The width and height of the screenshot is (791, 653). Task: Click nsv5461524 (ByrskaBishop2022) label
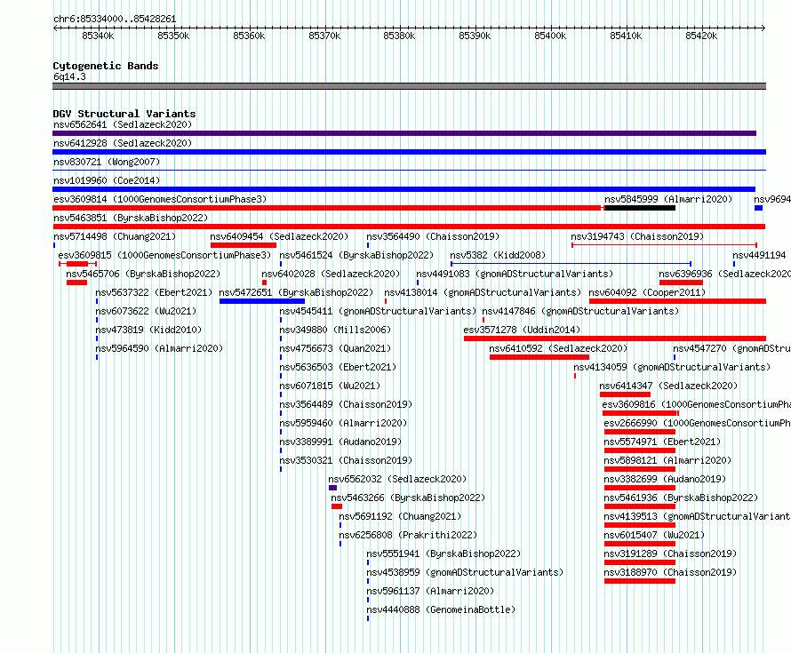pyautogui.click(x=356, y=255)
